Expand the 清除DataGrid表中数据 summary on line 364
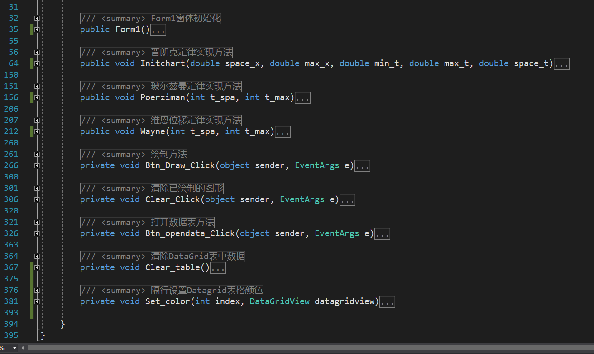The image size is (594, 354). [x=37, y=257]
